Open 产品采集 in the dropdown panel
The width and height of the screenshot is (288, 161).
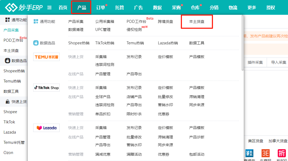pos(76,22)
